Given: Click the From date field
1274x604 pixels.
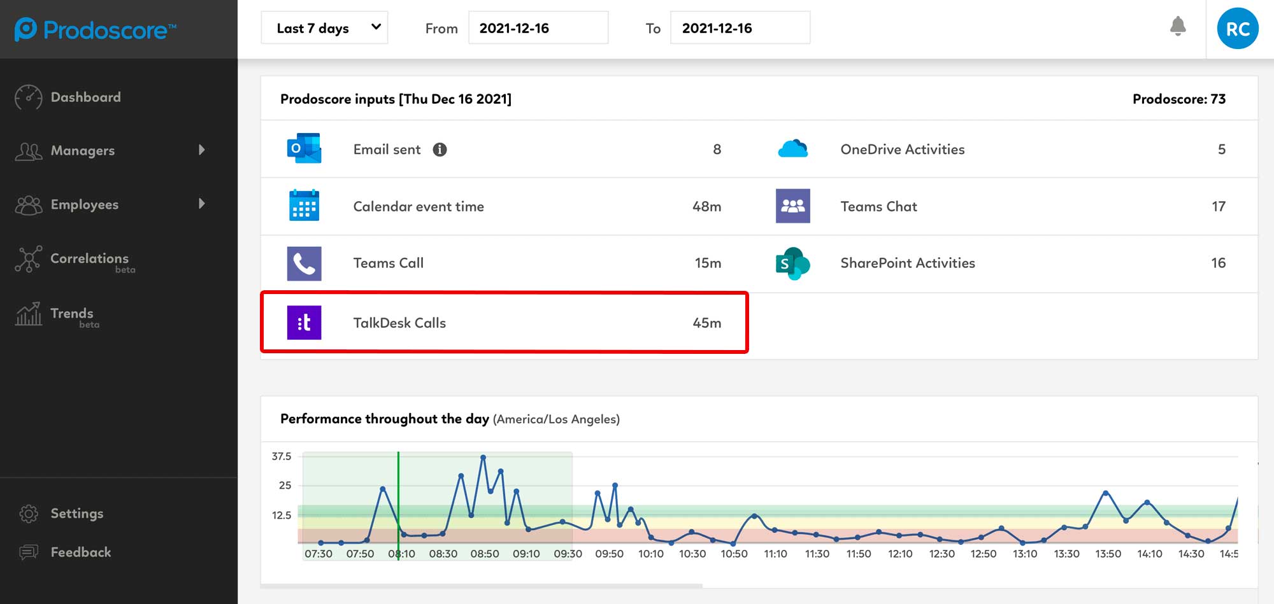Looking at the screenshot, I should pyautogui.click(x=538, y=28).
